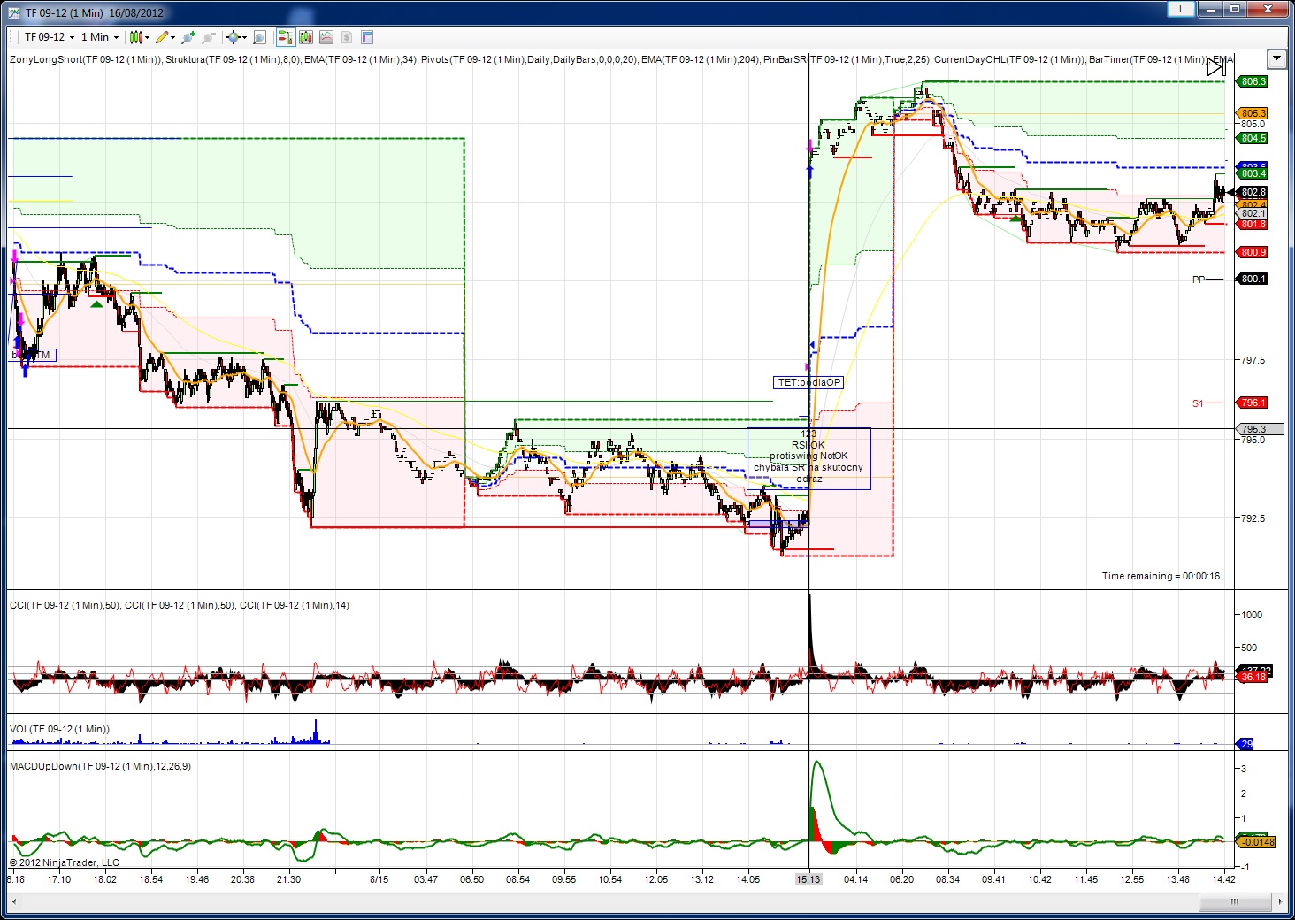Click the Time remaining bar timer text

pyautogui.click(x=1161, y=576)
